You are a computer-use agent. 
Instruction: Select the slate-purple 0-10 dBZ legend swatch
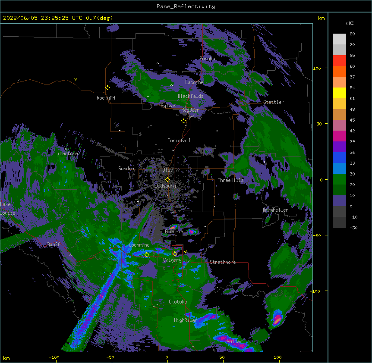(x=339, y=201)
